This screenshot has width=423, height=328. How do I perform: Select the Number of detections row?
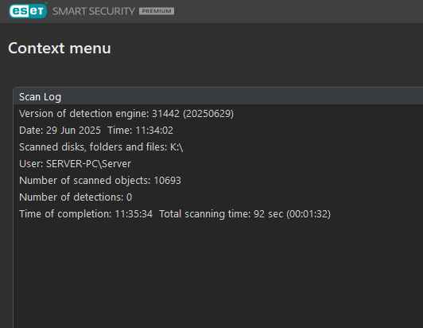pos(218,197)
